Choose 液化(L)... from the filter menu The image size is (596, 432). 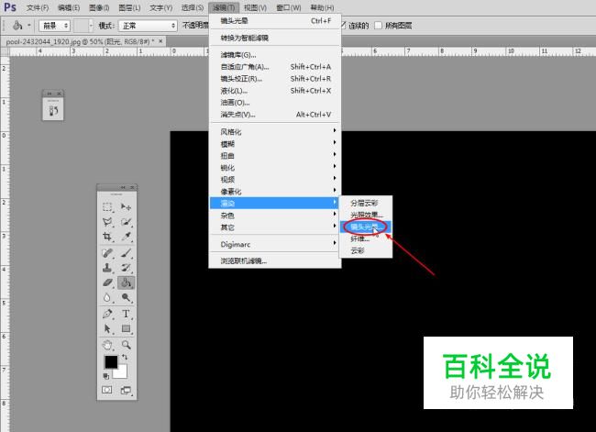tap(275, 91)
